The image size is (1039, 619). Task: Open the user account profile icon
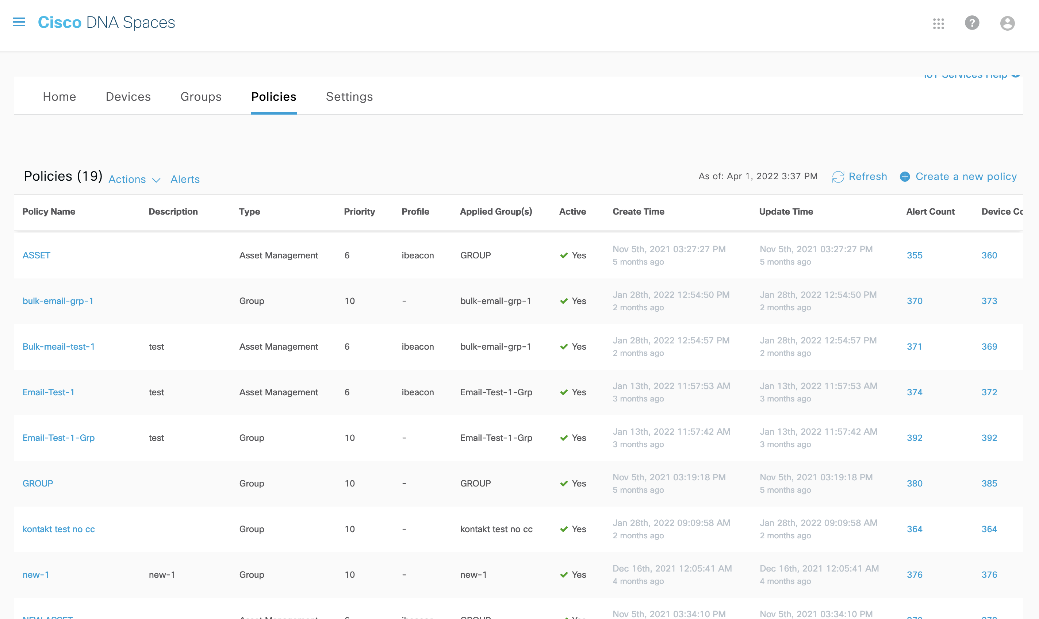coord(1007,23)
